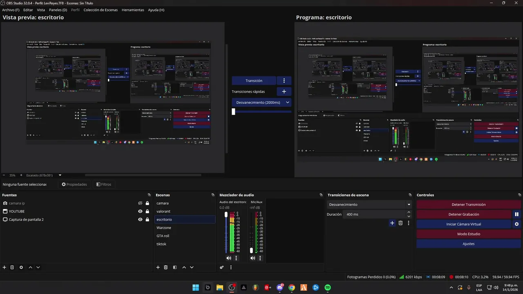523x294 pixels.
Task: Open Google Chrome from the taskbar
Action: pyautogui.click(x=292, y=287)
